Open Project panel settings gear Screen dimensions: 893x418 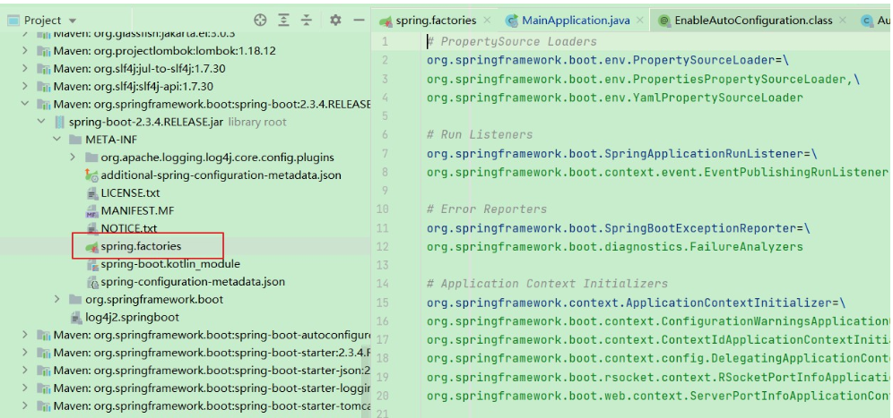(335, 21)
